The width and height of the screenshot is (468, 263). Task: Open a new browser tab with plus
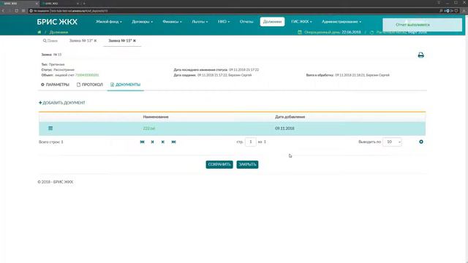84,3
